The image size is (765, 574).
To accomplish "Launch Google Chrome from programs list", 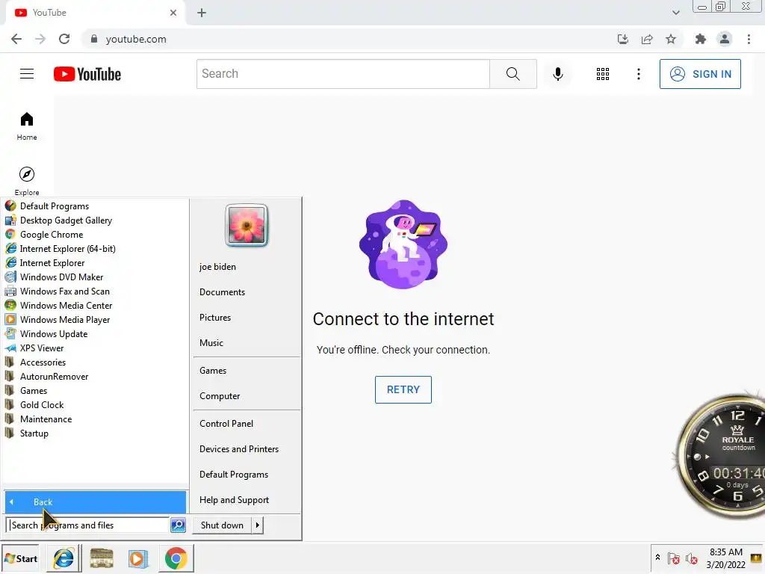I will [x=52, y=234].
